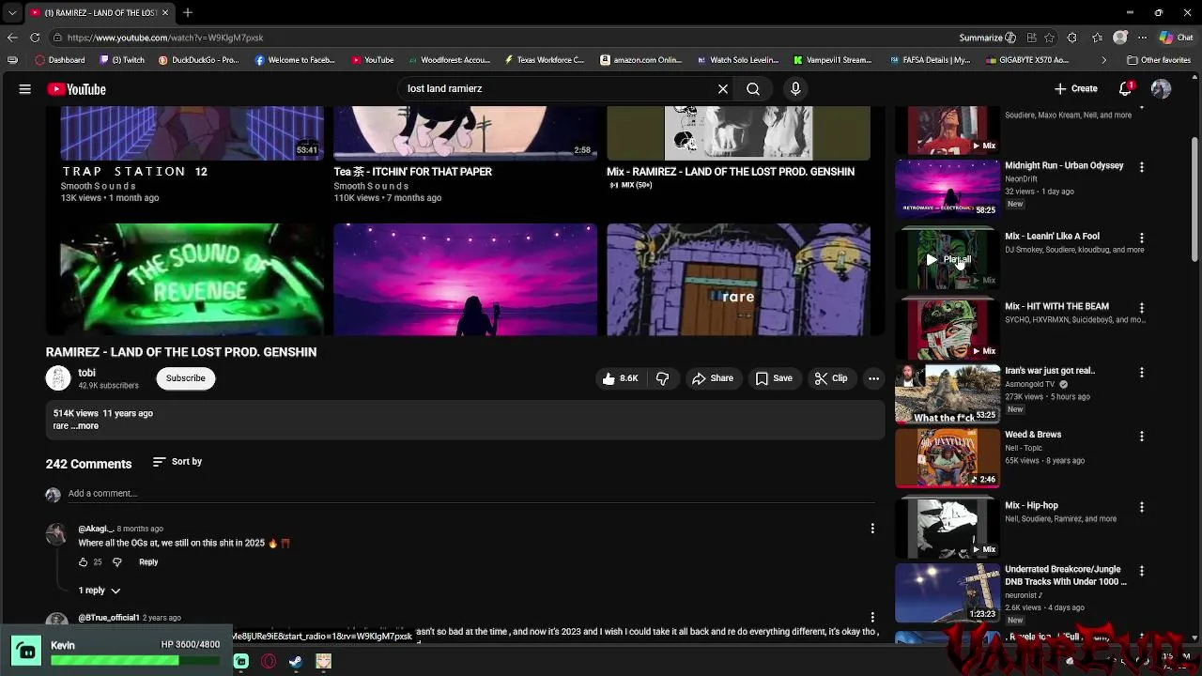The image size is (1202, 676).
Task: Play all on Leanin' Like A Fool mix
Action: 948,259
